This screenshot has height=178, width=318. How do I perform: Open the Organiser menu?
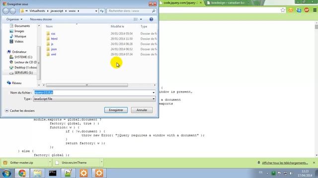pyautogui.click(x=14, y=19)
